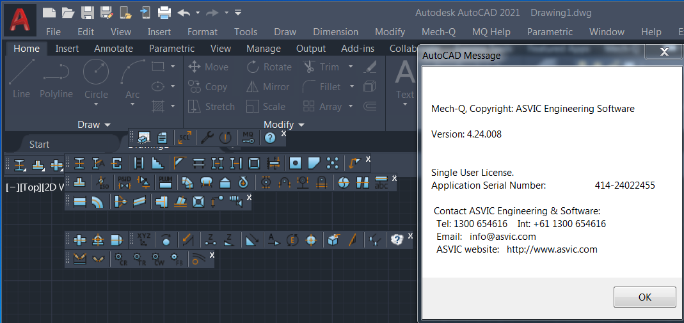This screenshot has height=323, width=684.
Task: Click the Version: 4.24.008 text
Action: tap(466, 134)
